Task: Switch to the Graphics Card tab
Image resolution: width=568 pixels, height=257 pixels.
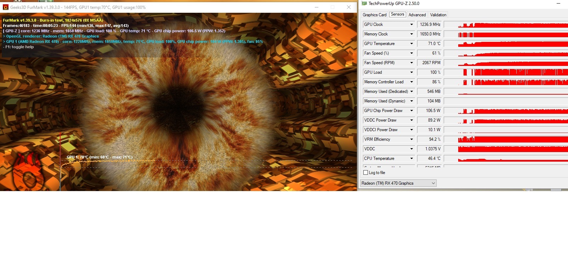Action: [374, 15]
